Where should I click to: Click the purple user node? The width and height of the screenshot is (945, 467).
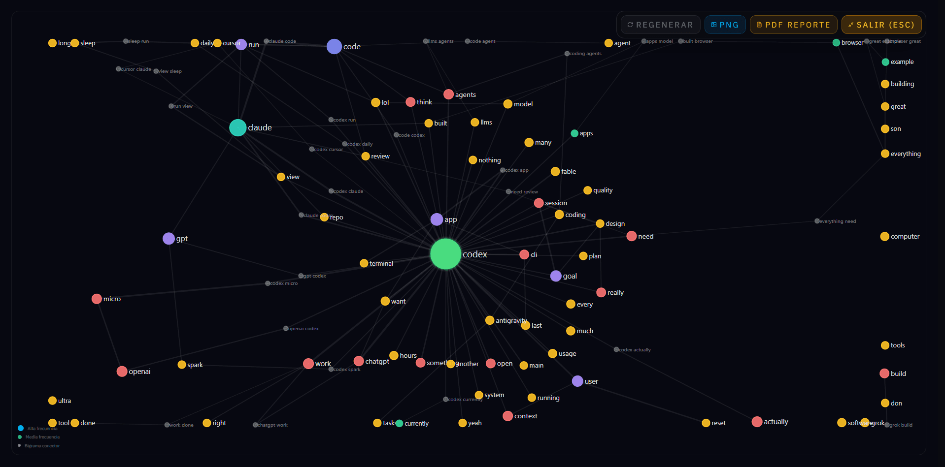[577, 381]
